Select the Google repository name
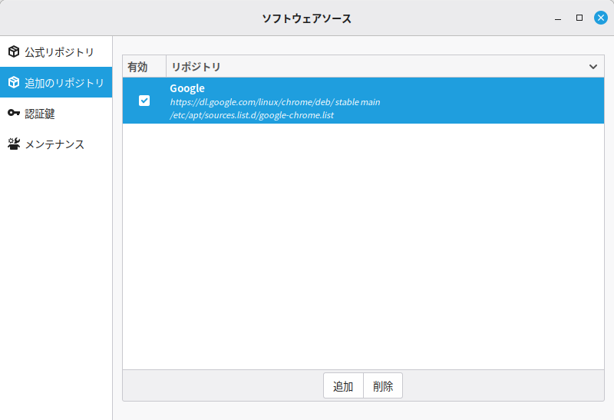This screenshot has width=614, height=420. (187, 88)
